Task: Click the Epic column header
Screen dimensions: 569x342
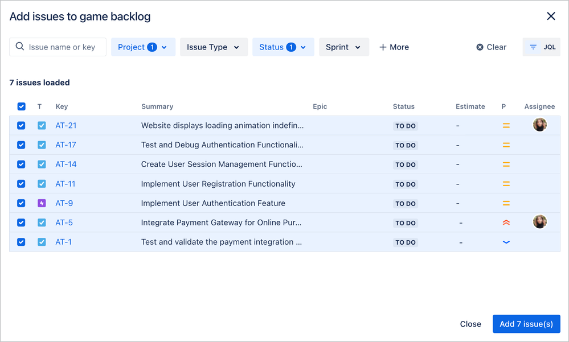Action: [320, 106]
